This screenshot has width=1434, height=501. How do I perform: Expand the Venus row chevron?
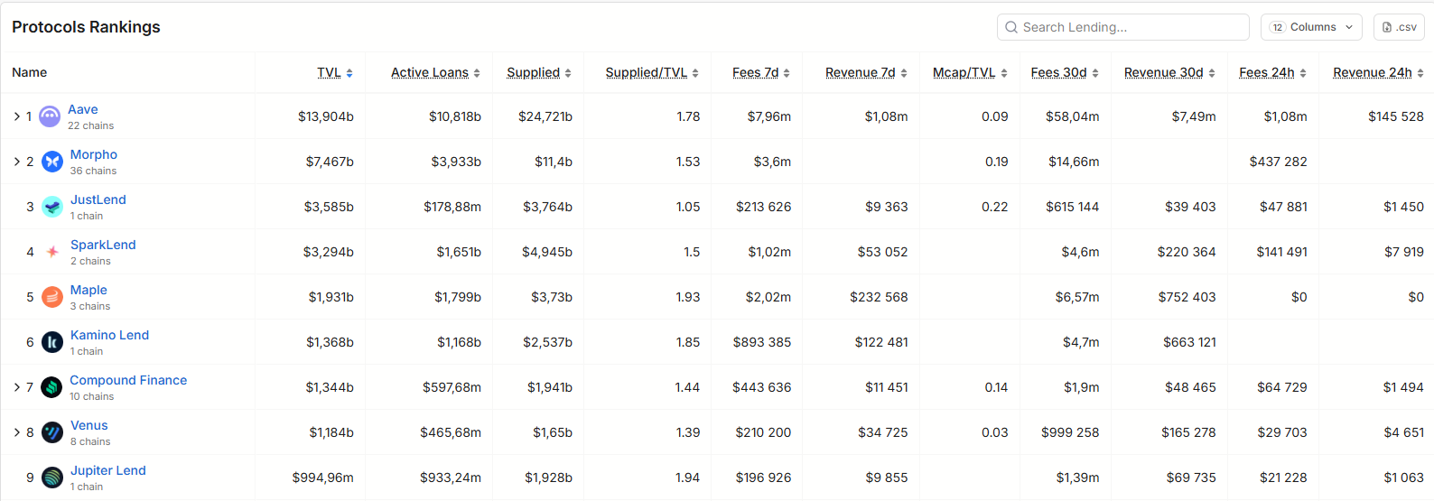pyautogui.click(x=16, y=432)
